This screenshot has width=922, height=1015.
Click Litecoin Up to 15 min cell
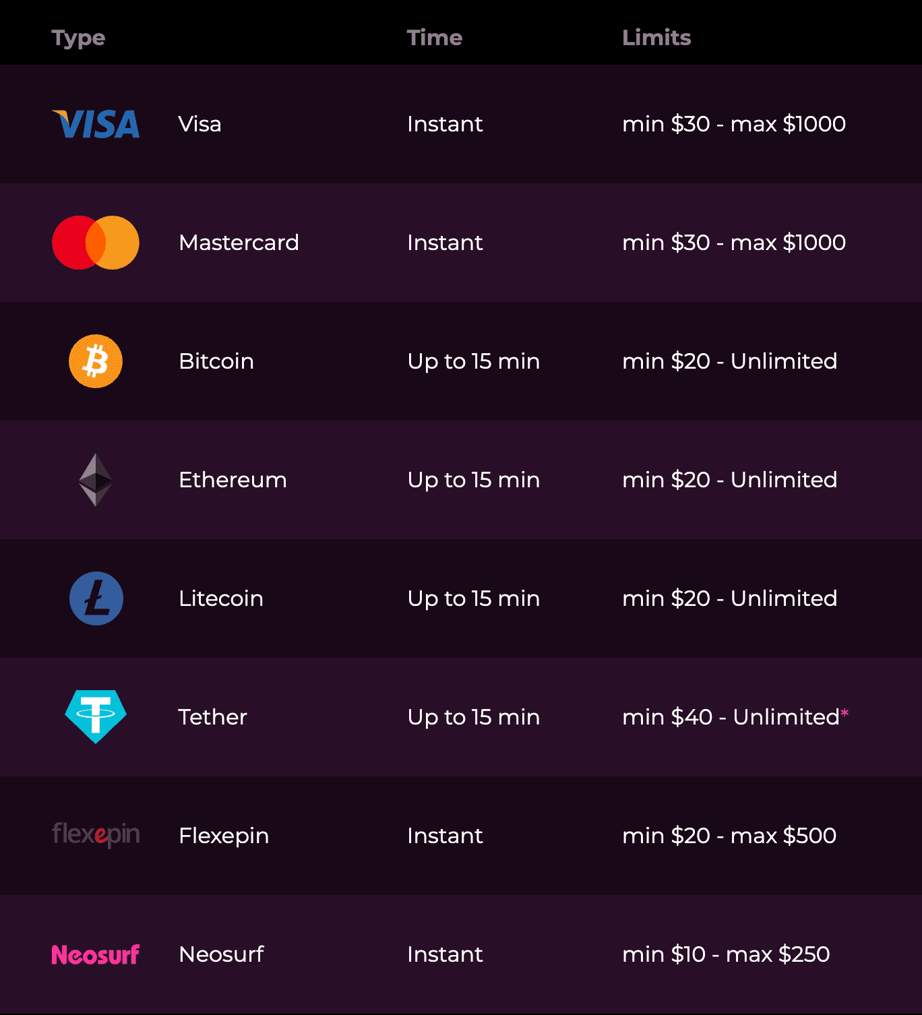tap(474, 598)
